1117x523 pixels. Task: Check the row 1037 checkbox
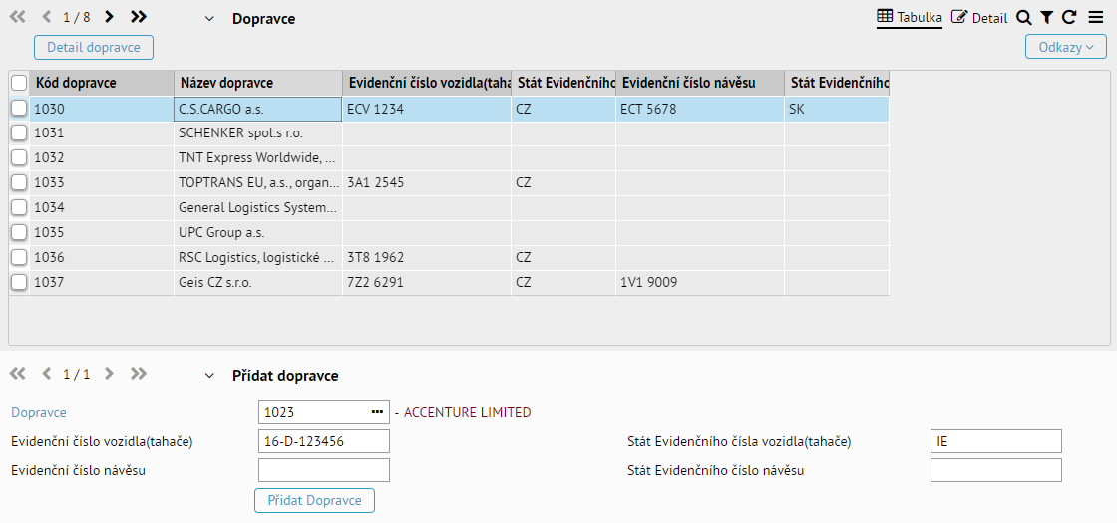point(19,282)
